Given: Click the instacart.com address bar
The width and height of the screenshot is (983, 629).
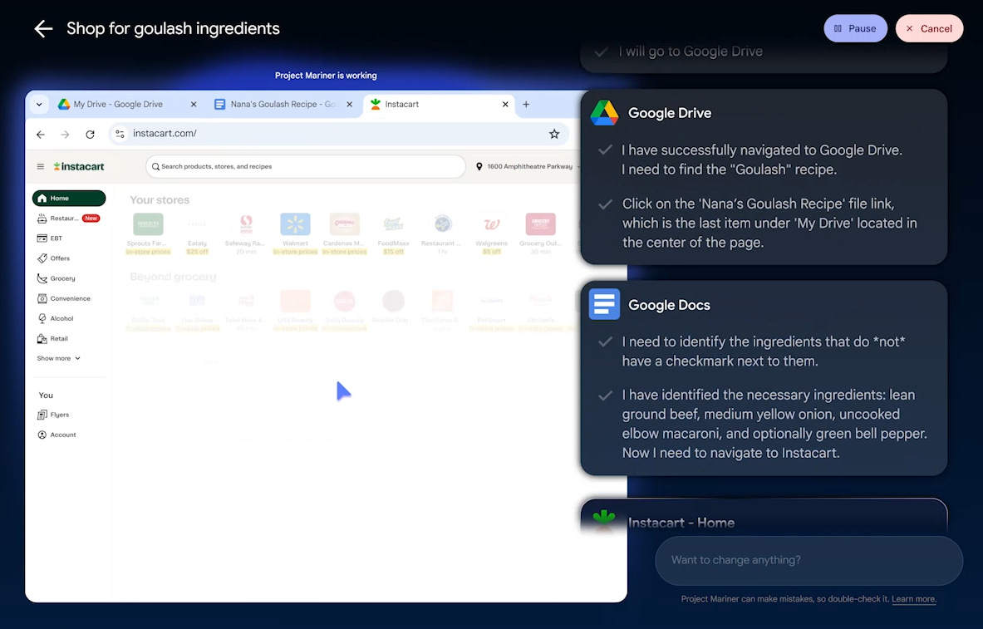Looking at the screenshot, I should [338, 134].
